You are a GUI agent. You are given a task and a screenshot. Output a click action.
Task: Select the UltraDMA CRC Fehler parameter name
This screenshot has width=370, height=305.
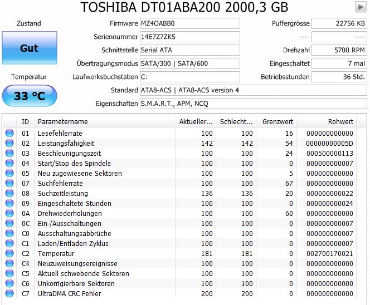pyautogui.click(x=69, y=294)
